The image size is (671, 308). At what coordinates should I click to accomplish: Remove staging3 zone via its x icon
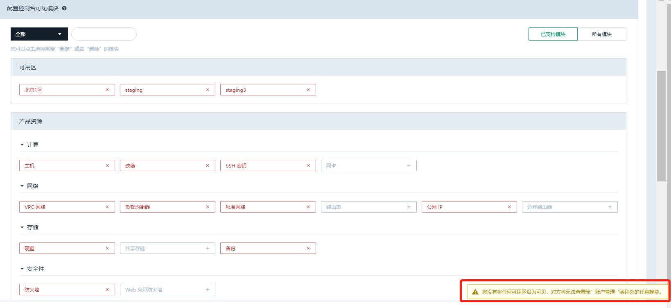(308, 90)
